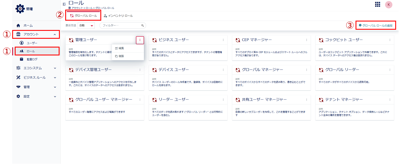Select 複製 from the context menu

pos(121,56)
